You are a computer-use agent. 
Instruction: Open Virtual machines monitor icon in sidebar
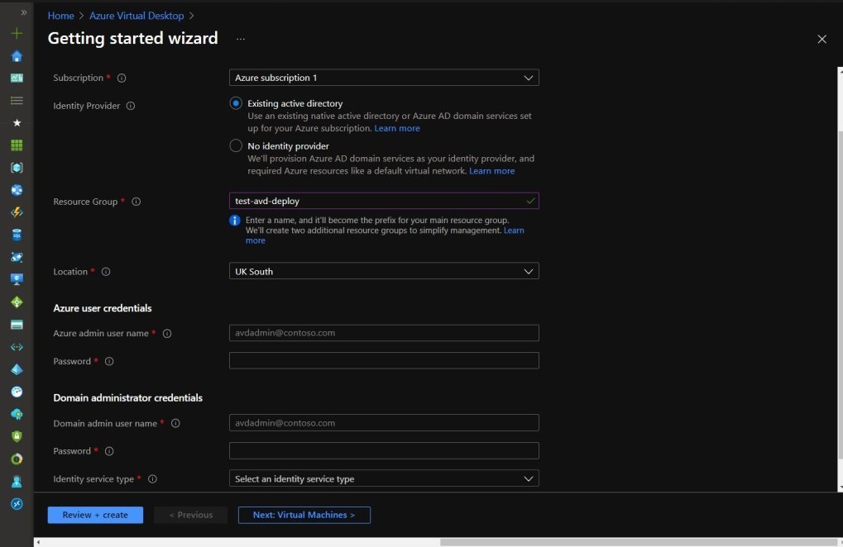(x=17, y=279)
